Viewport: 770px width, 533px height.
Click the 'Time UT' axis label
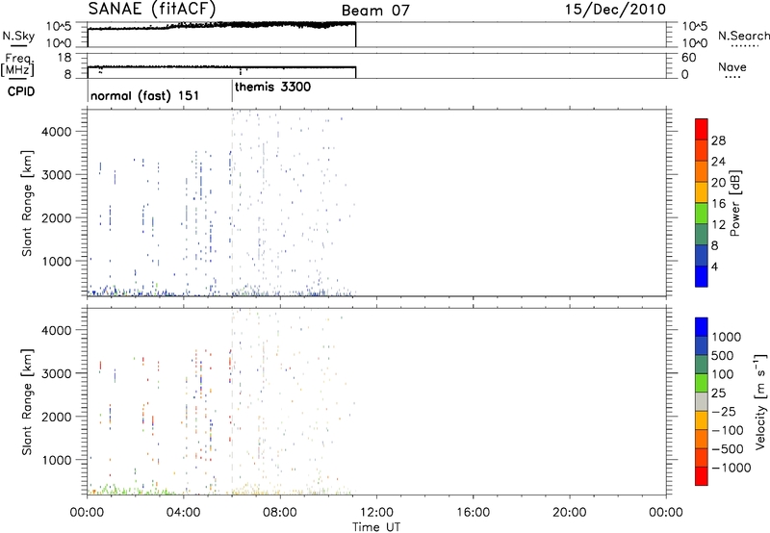pyautogui.click(x=376, y=527)
